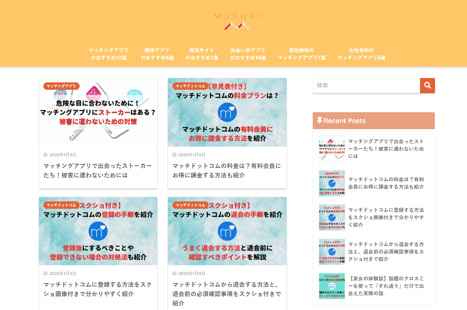Open マッチングアプリのおすすめ17選 menu item
Viewport: 467px width, 310px height.
(109, 54)
